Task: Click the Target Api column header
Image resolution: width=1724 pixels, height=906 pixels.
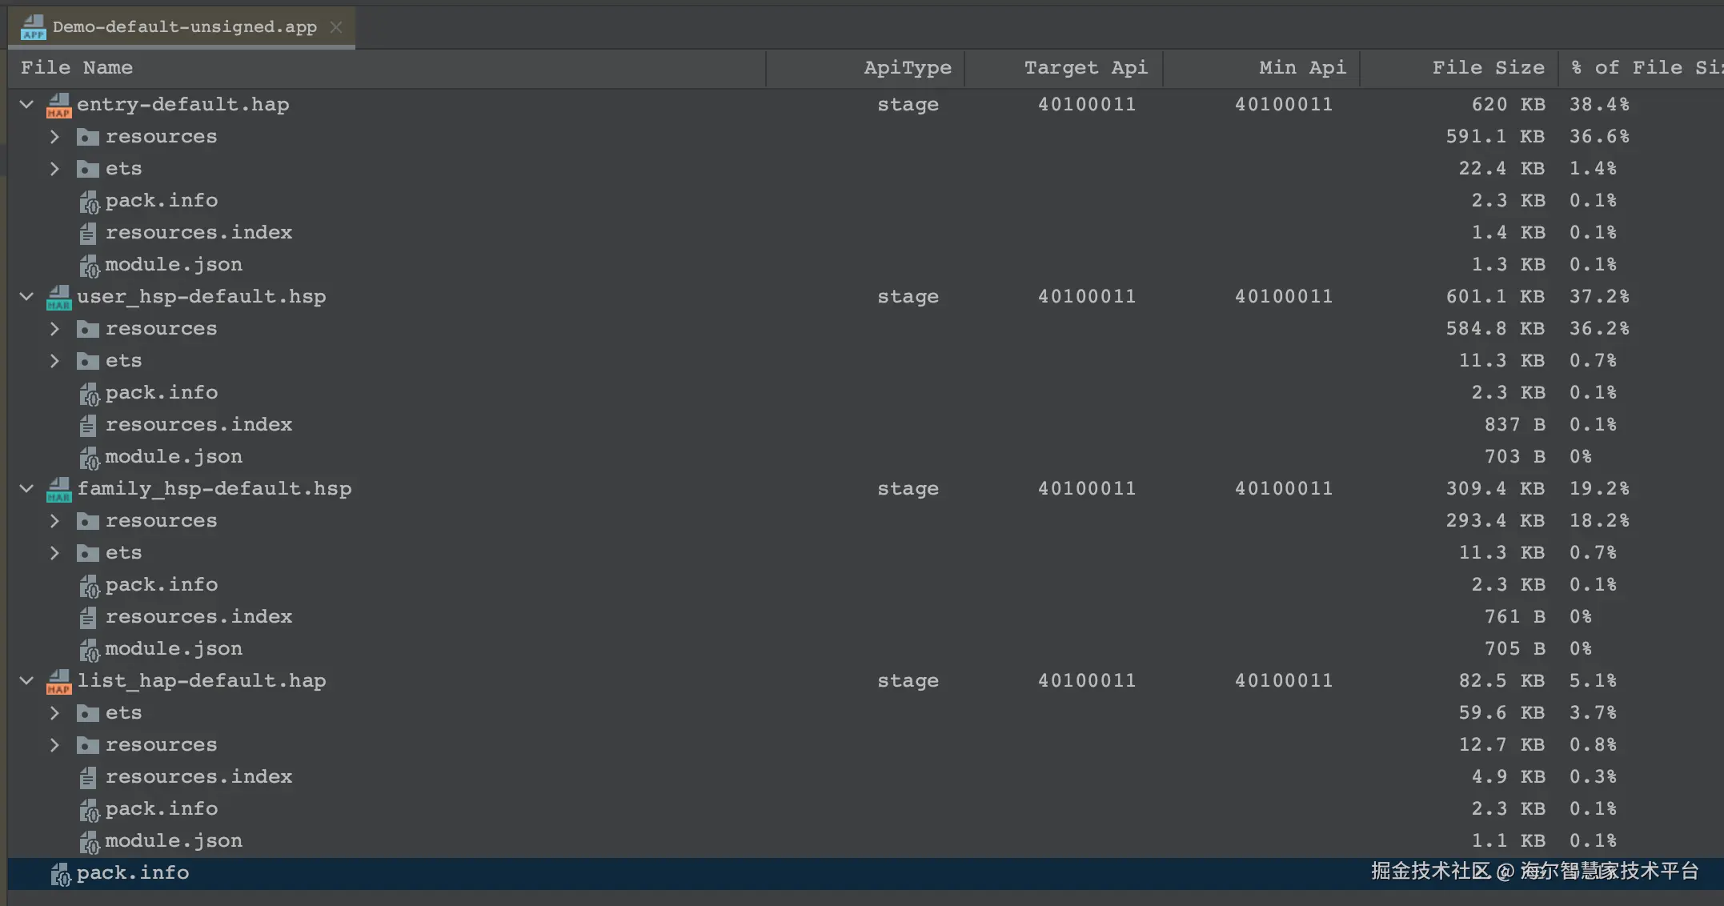Action: click(1085, 68)
